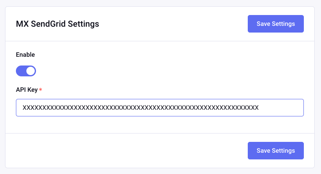Viewport: 321px width, 174px height.
Task: Click the bottom Save Settings button
Action: coord(275,151)
